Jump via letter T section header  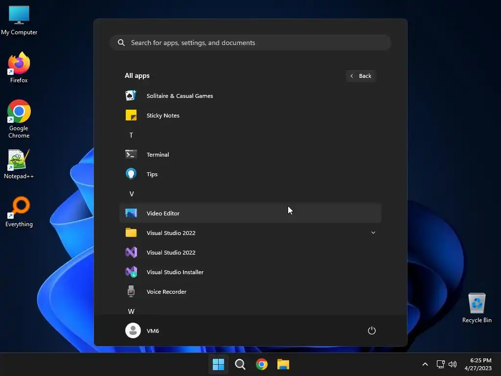tap(131, 135)
